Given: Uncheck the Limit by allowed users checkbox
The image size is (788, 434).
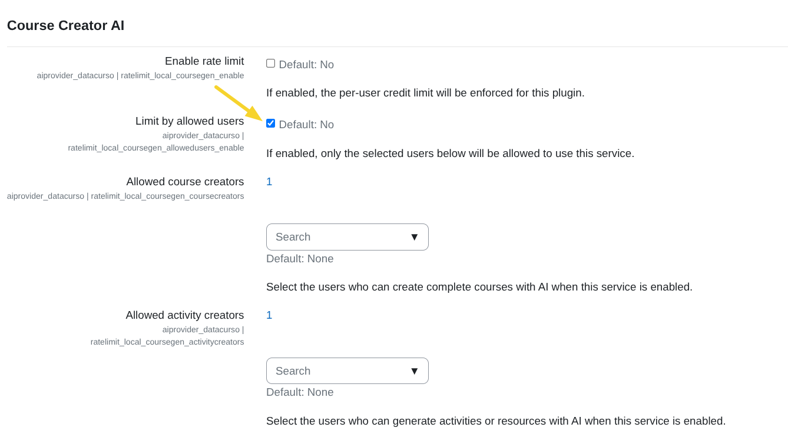Looking at the screenshot, I should [270, 123].
